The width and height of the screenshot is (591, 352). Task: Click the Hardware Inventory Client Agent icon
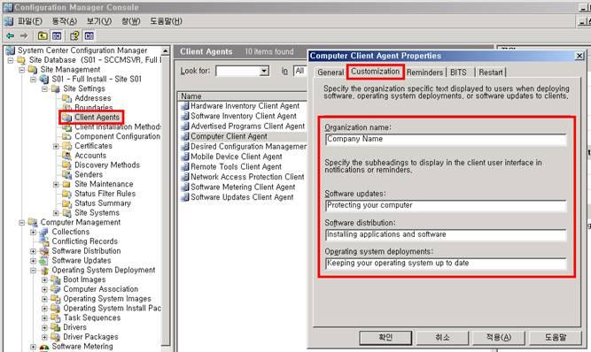(x=185, y=106)
